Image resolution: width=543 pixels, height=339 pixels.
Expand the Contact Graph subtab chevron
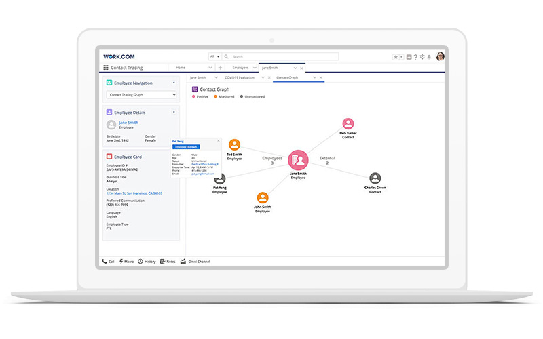[314, 77]
